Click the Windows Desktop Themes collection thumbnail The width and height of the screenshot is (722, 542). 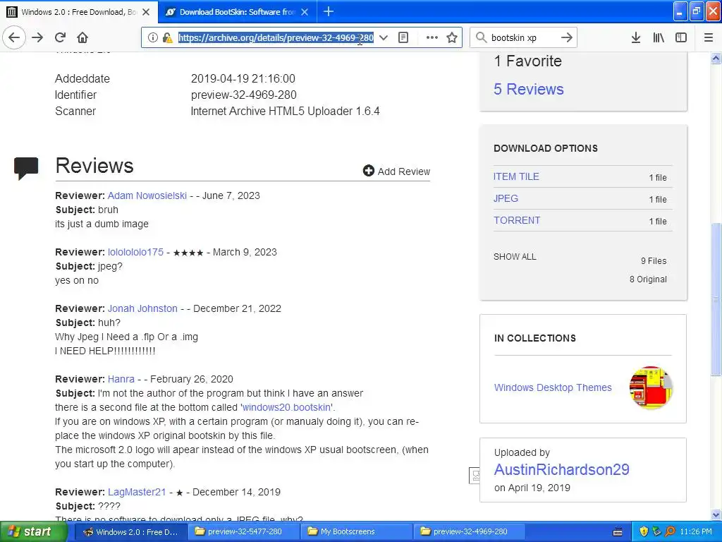pyautogui.click(x=651, y=387)
